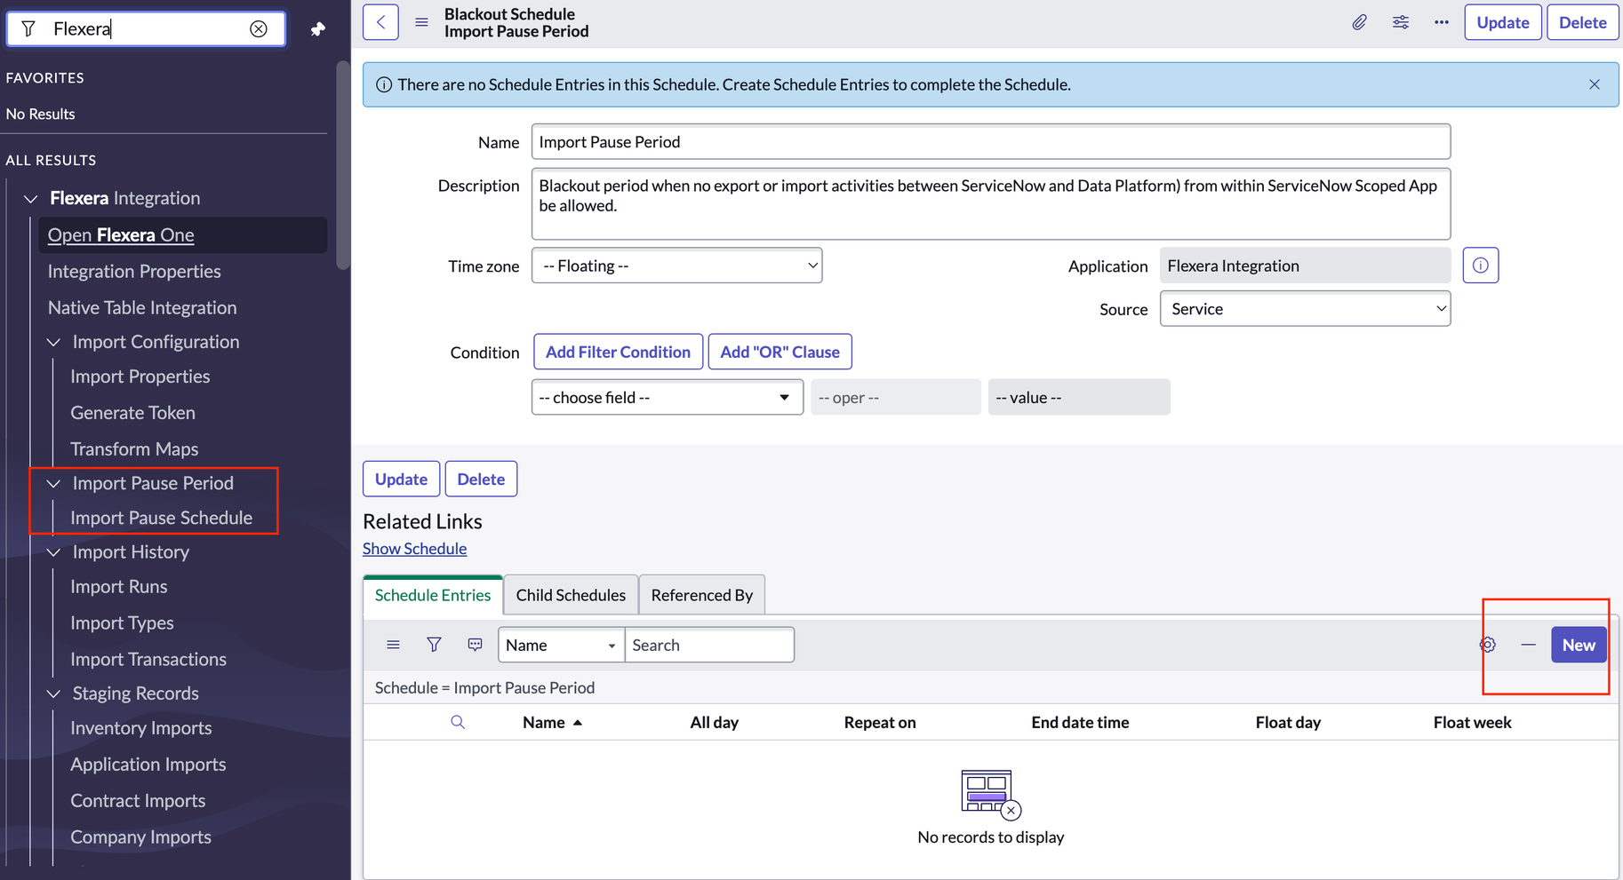The image size is (1623, 880).
Task: Dismiss the blue info banner
Action: (1595, 84)
